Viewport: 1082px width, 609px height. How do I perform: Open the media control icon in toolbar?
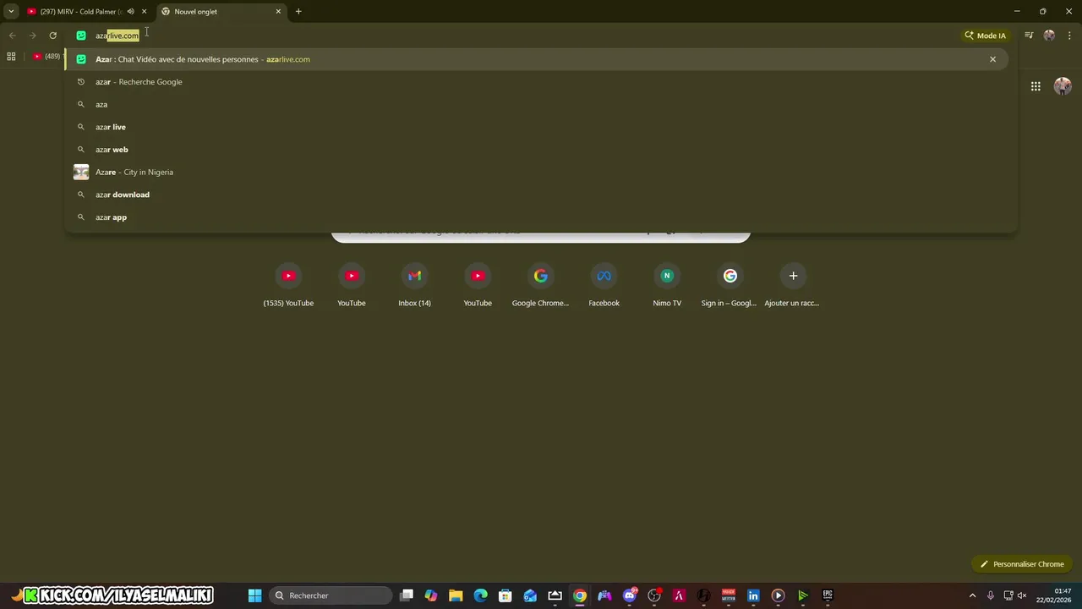click(1029, 36)
